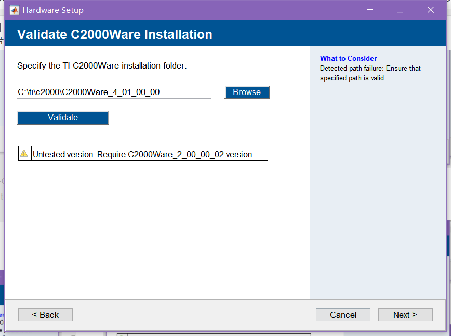This screenshot has height=336, width=451.
Task: Close the Hardware Setup window
Action: point(431,10)
